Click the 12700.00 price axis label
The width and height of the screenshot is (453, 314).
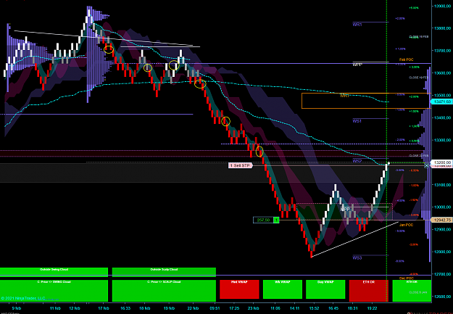coord(442,274)
